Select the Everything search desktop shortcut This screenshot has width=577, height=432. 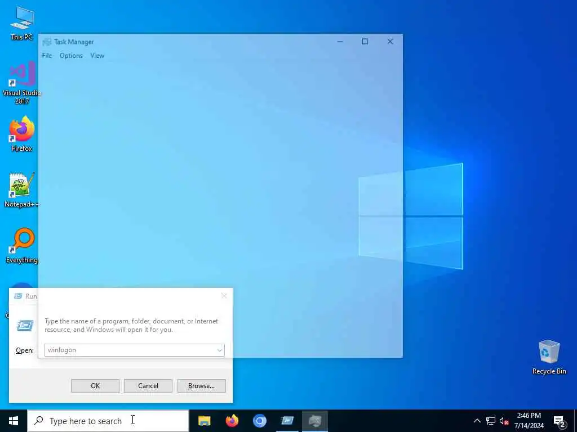tap(22, 246)
